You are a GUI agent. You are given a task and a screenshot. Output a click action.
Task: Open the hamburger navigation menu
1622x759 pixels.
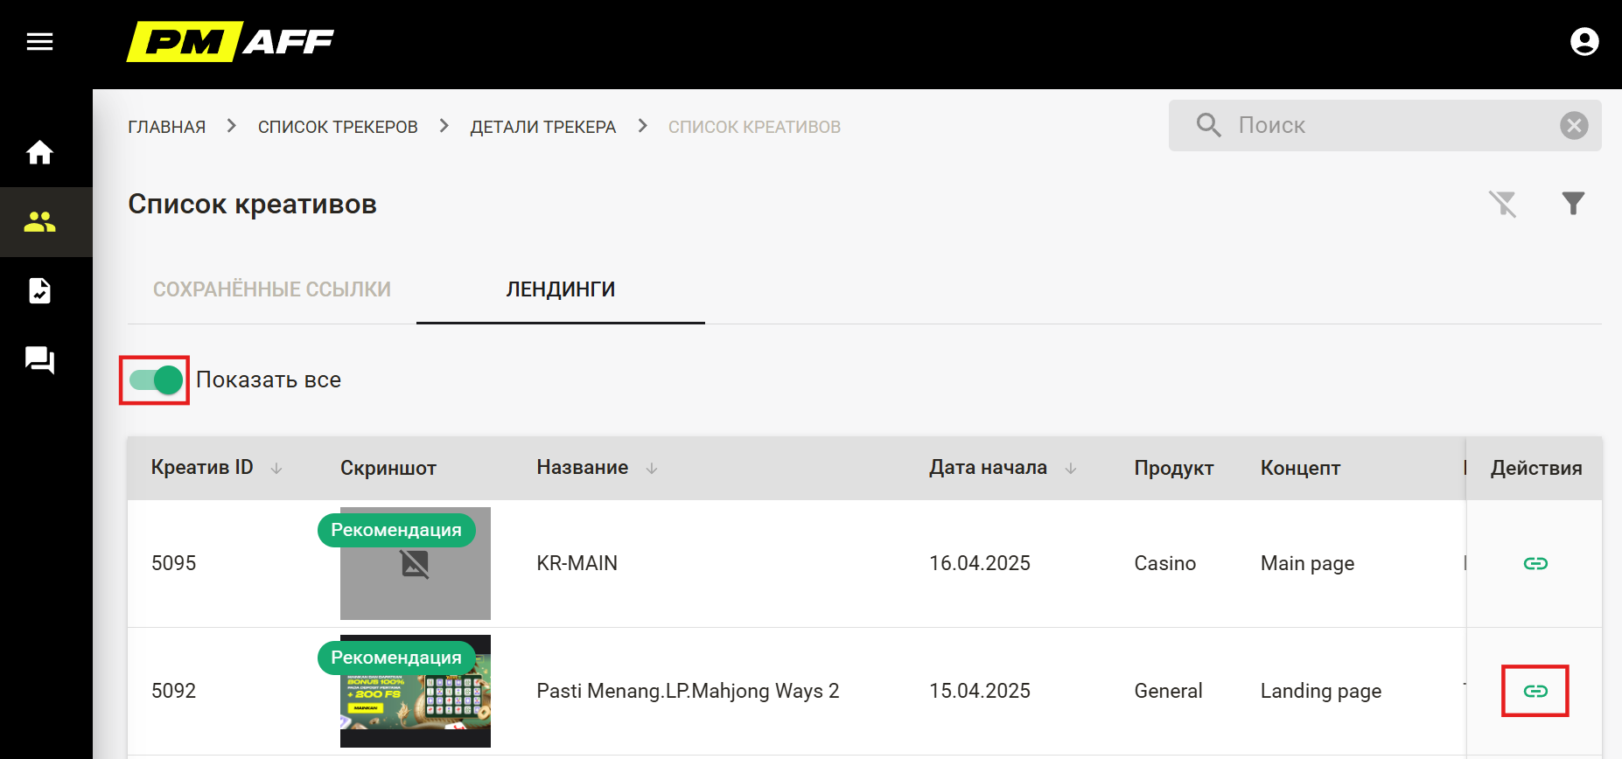click(x=39, y=42)
